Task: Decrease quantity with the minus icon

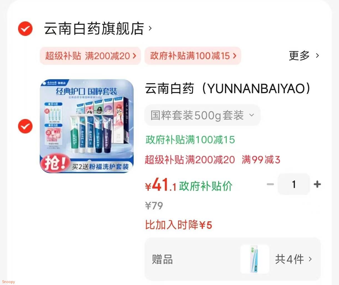Action: point(270,184)
